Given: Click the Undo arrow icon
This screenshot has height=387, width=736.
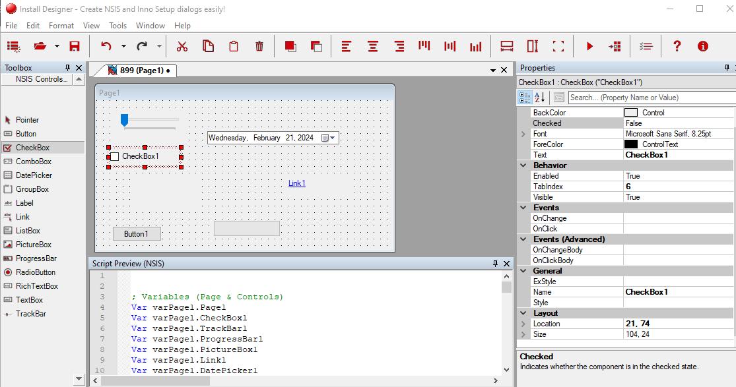Looking at the screenshot, I should click(106, 46).
